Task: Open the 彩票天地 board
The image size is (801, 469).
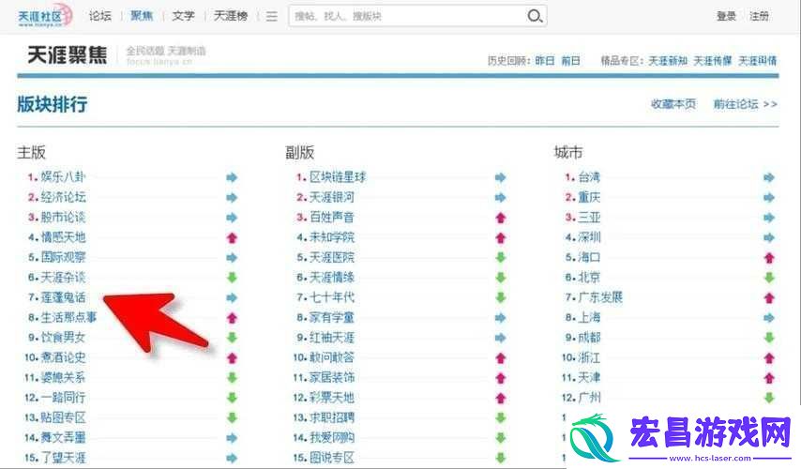Action: click(x=332, y=398)
